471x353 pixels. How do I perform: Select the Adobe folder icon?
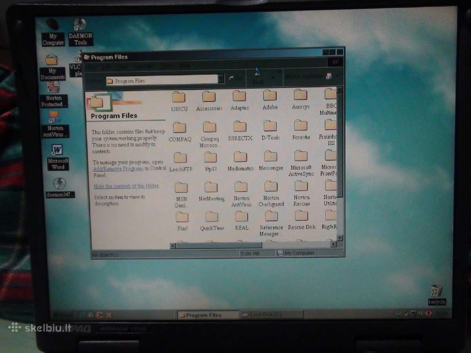270,95
